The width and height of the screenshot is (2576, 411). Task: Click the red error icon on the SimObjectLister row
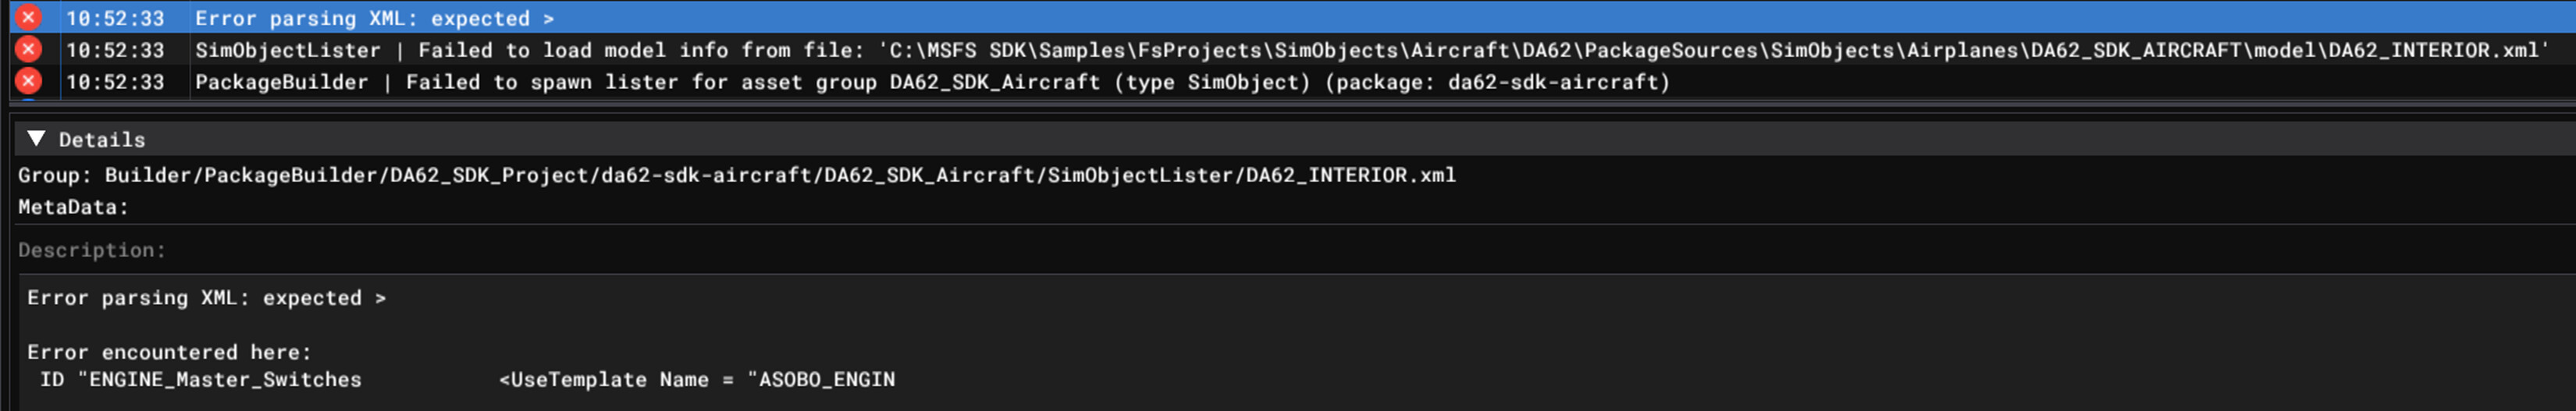point(29,49)
